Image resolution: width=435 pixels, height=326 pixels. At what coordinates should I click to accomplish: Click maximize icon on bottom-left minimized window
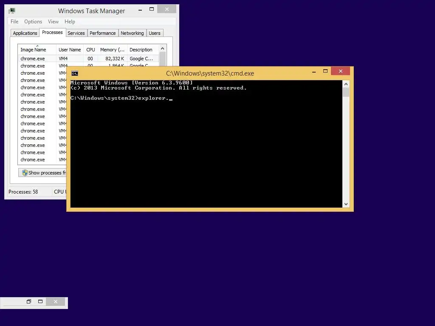(40, 301)
